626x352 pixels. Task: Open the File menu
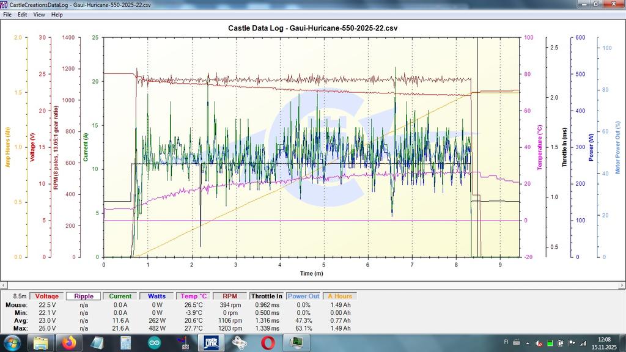tap(7, 14)
